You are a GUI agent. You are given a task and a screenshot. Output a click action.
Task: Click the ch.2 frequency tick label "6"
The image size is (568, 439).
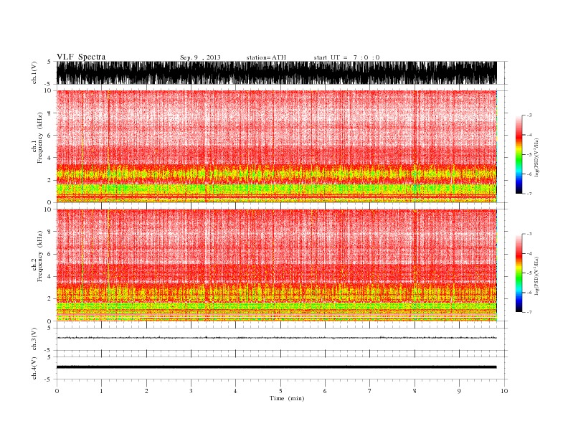coord(49,254)
